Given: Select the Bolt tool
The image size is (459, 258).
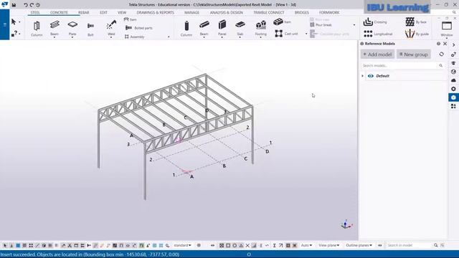Looking at the screenshot, I should [90, 29].
